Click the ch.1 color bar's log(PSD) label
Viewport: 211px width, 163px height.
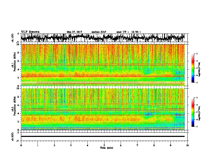[200, 70]
